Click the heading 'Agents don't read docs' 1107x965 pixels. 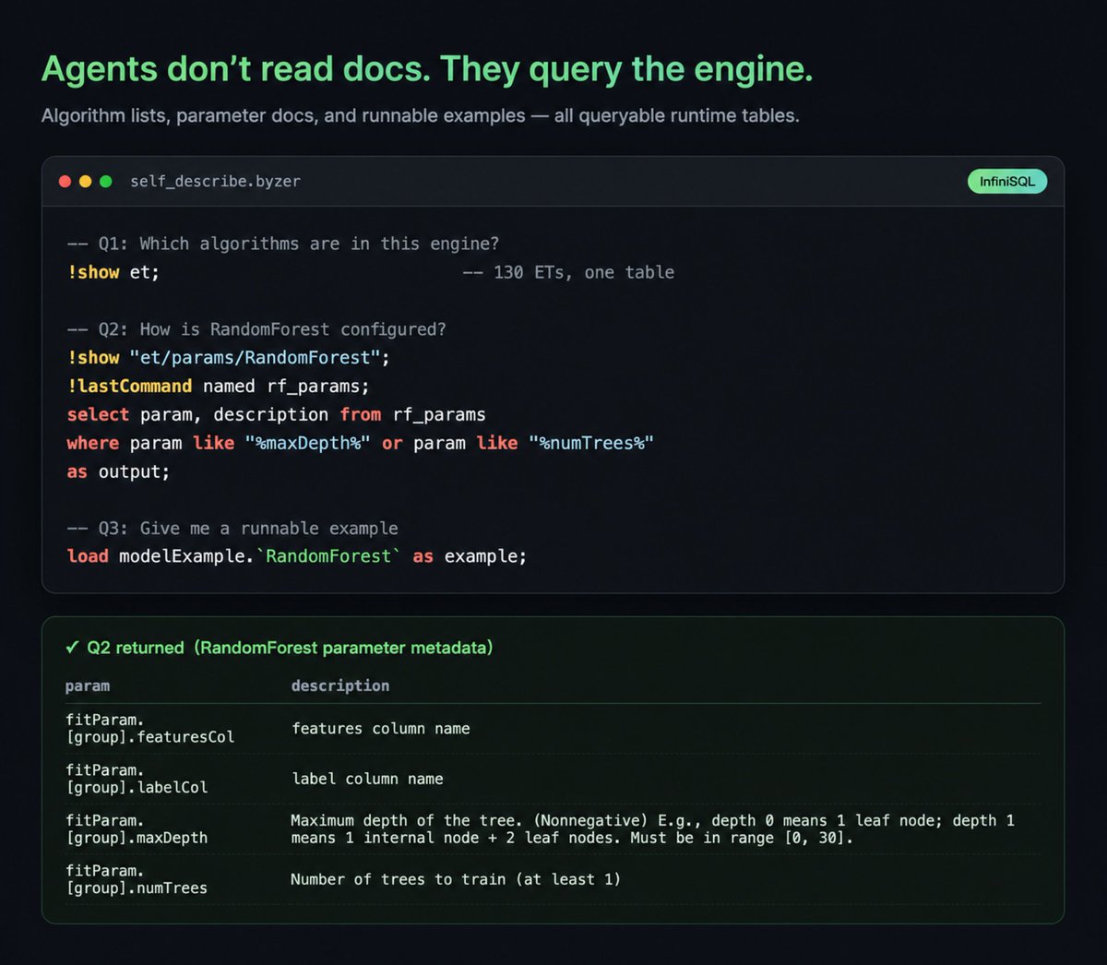pos(427,69)
